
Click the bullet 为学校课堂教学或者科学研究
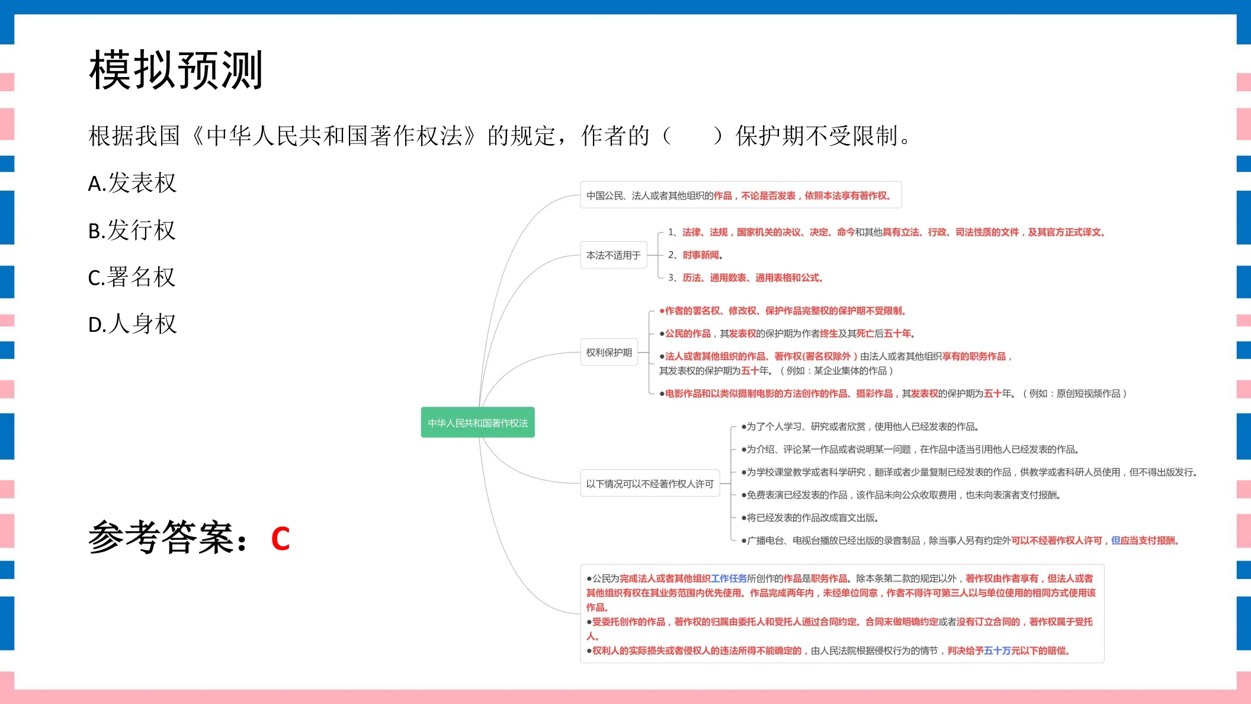point(970,472)
